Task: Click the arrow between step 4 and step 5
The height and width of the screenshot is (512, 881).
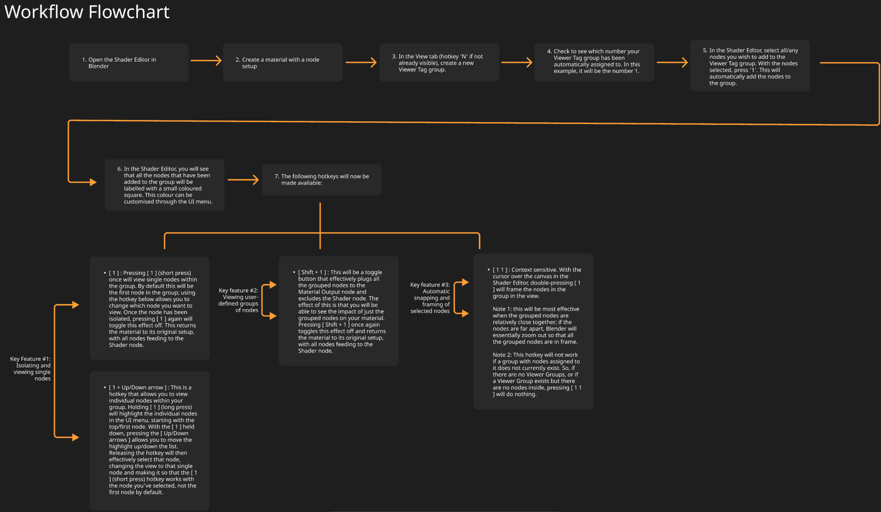Action: coord(672,62)
